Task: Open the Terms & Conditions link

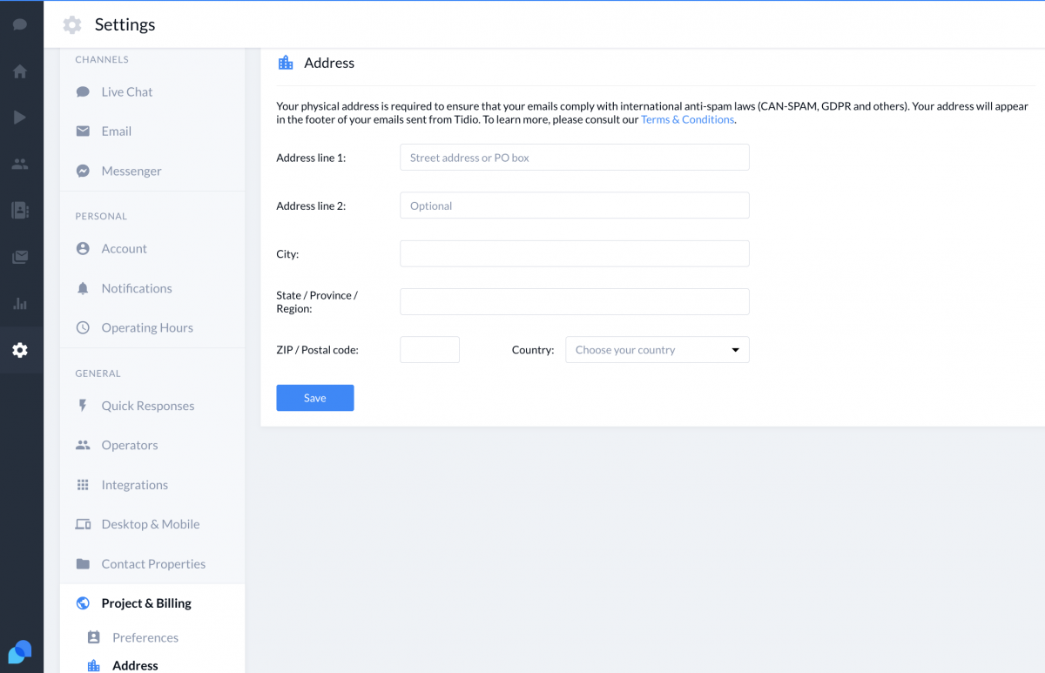Action: pos(687,119)
